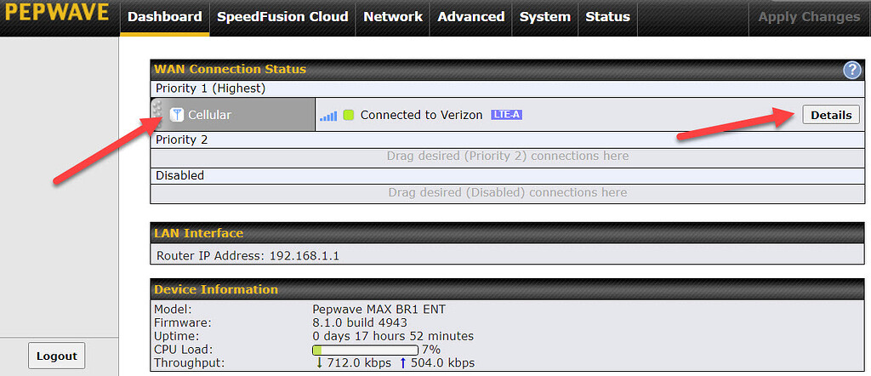Click the green connection status indicator
This screenshot has width=871, height=376.
[349, 115]
